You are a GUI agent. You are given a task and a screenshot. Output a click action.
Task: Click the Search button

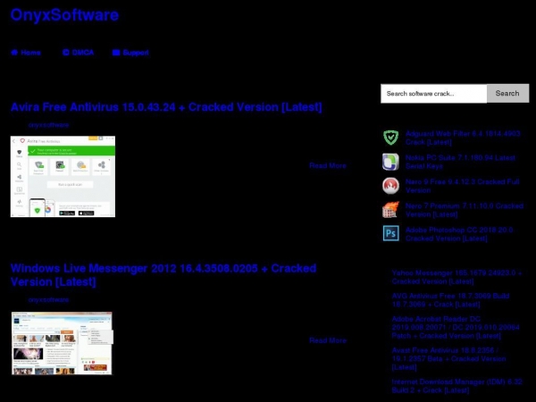[x=507, y=93]
